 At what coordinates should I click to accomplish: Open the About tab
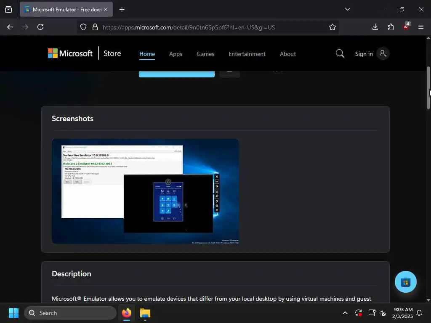coord(288,54)
